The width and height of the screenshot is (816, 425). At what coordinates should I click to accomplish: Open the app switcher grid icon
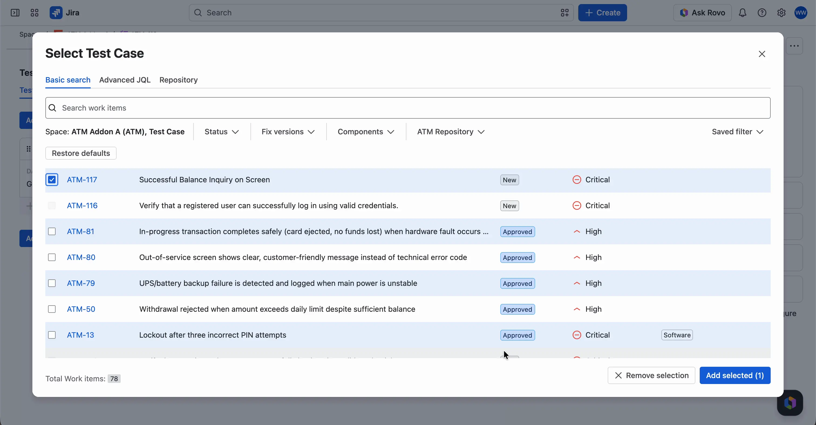35,13
